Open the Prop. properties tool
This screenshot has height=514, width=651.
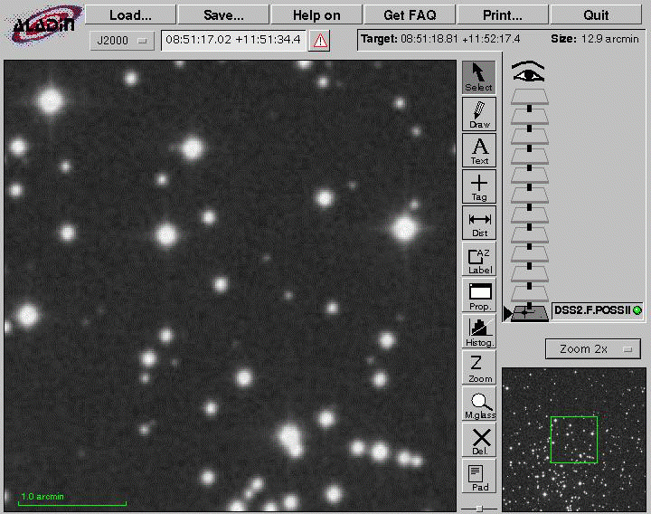[479, 295]
